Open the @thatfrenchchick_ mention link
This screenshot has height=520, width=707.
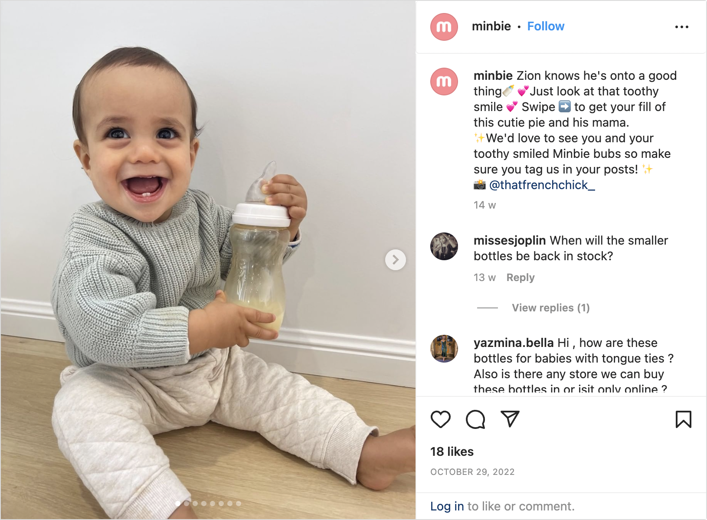tap(542, 185)
